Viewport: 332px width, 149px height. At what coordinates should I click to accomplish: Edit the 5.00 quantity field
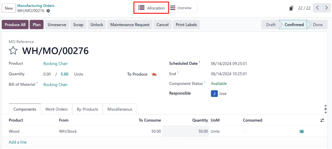(64, 74)
